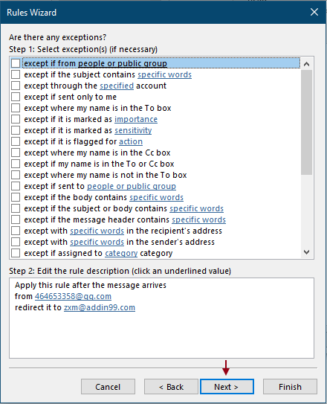This screenshot has height=404, width=327.
Task: Click the 'sensitivity' underlined value
Action: [133, 130]
